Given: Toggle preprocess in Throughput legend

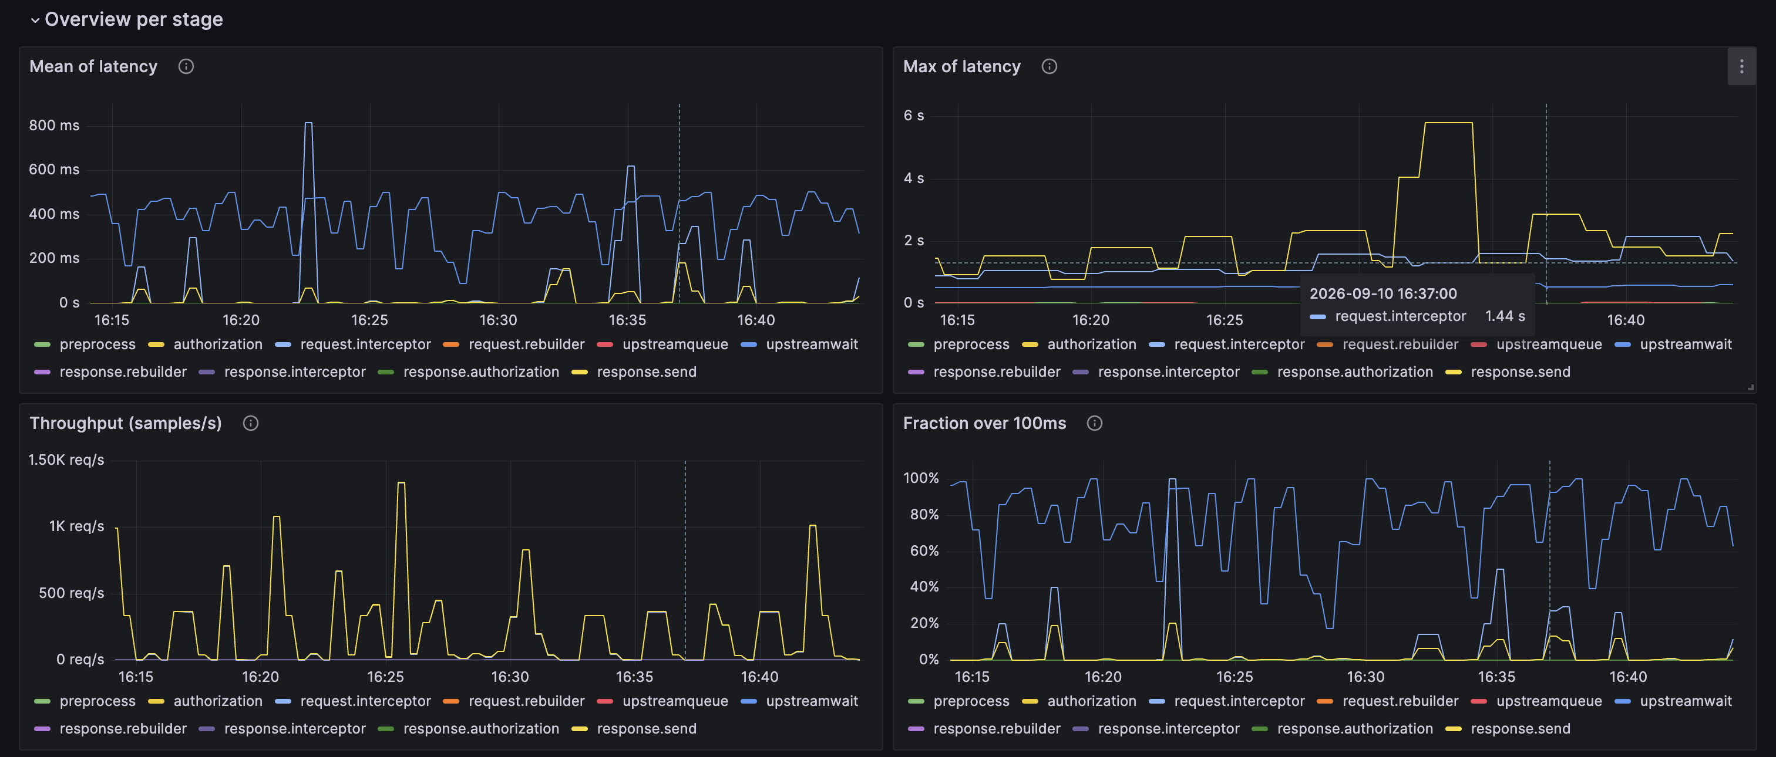Looking at the screenshot, I should pos(97,701).
